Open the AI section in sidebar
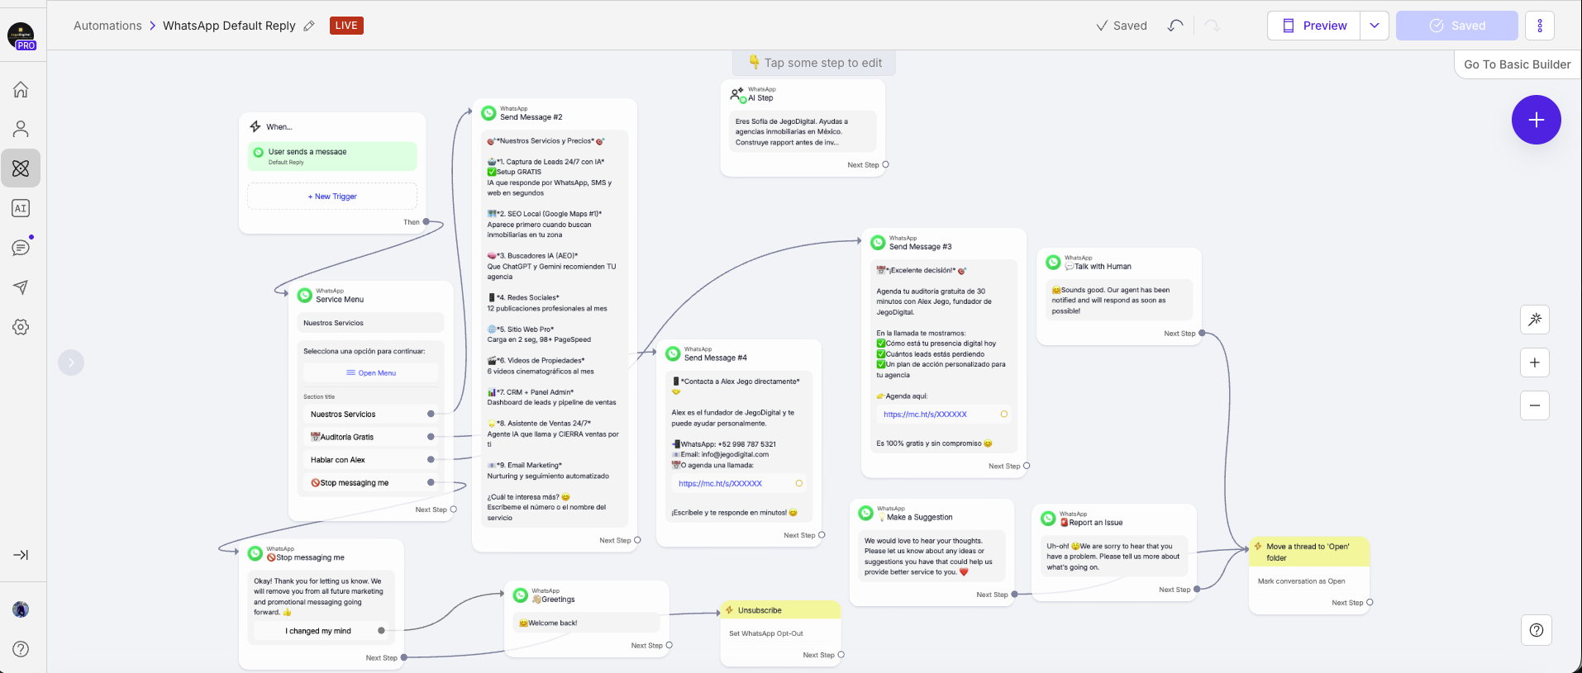1582x673 pixels. (21, 208)
